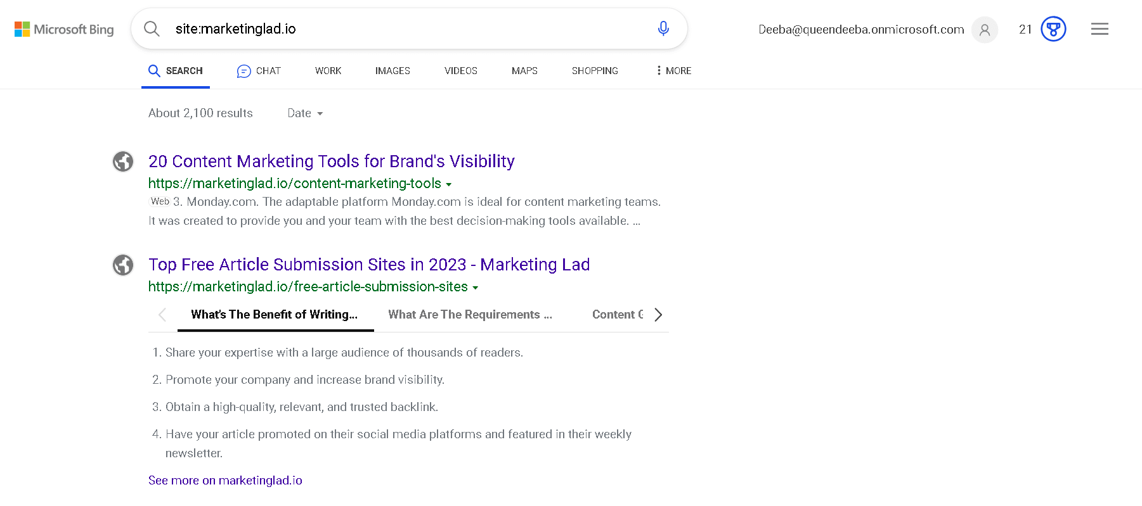Click list item "Have your article promoted on their social media"

(x=398, y=444)
